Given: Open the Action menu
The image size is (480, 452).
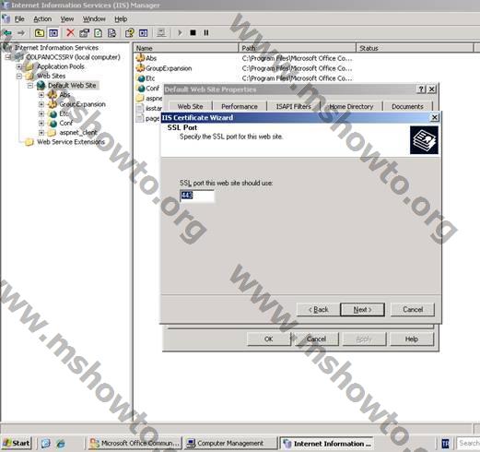Looking at the screenshot, I should pos(42,19).
